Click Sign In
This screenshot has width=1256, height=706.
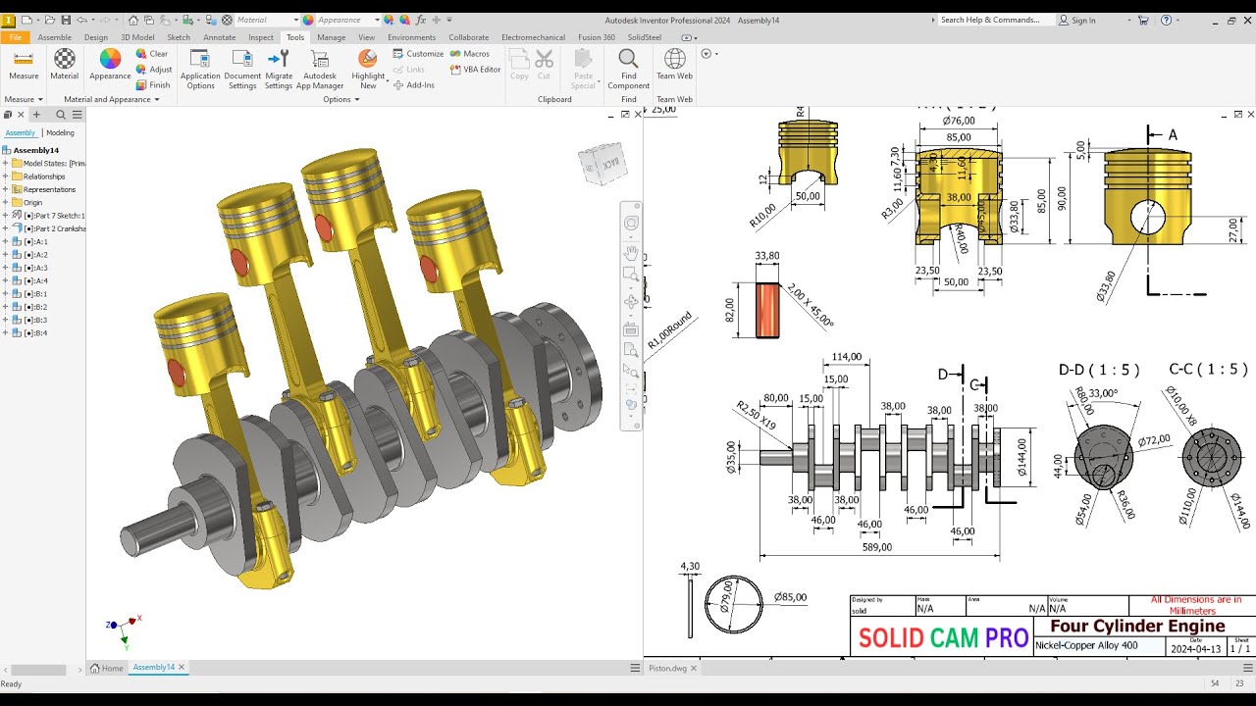pos(1076,20)
